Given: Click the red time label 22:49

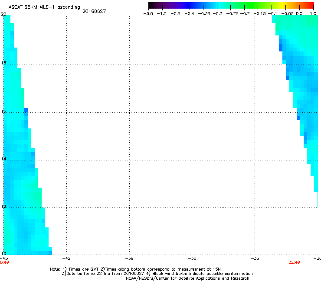Looking at the screenshot, I should [x=294, y=262].
